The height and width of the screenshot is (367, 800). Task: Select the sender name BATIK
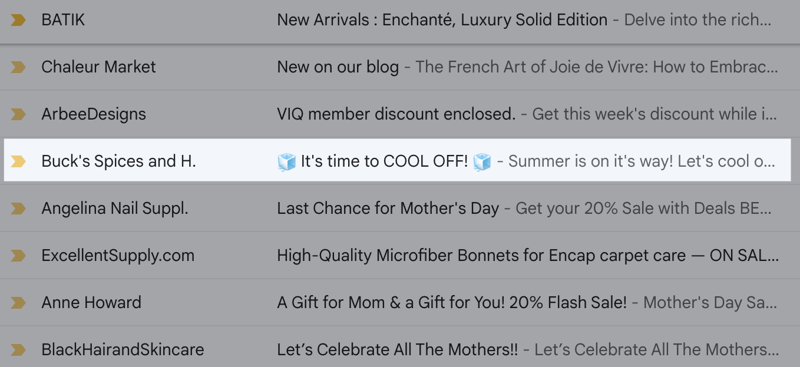(x=63, y=19)
